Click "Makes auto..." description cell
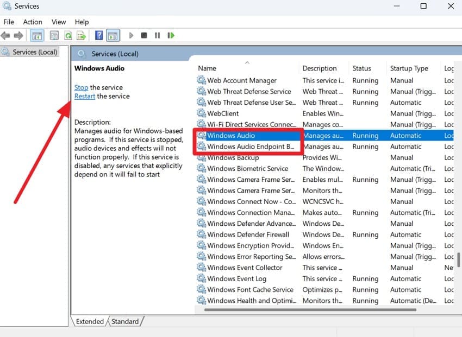Screen dimensions: 462x337 coord(322,212)
